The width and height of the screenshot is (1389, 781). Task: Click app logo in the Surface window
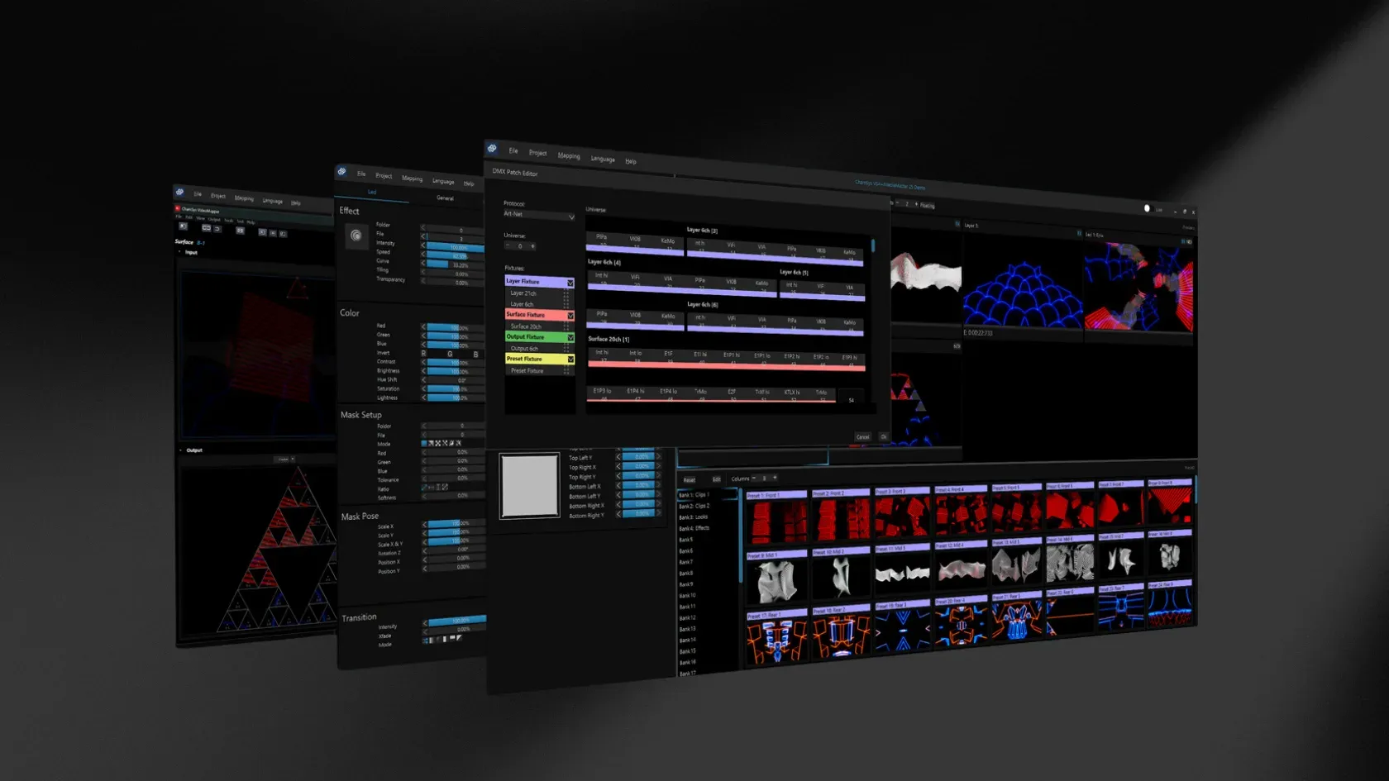pos(179,193)
